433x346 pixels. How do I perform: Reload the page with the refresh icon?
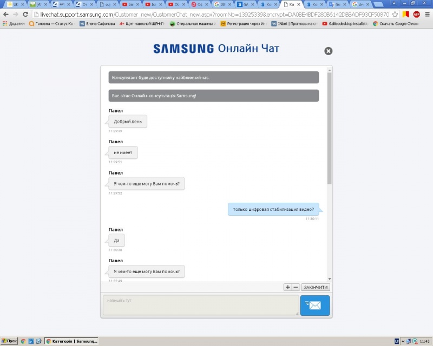[25, 15]
